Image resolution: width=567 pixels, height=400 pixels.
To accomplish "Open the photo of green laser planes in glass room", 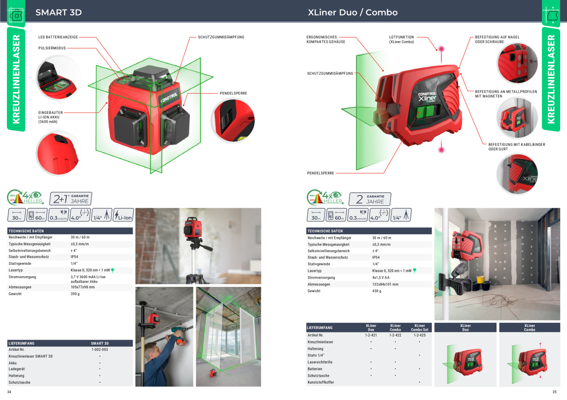I will [229, 337].
